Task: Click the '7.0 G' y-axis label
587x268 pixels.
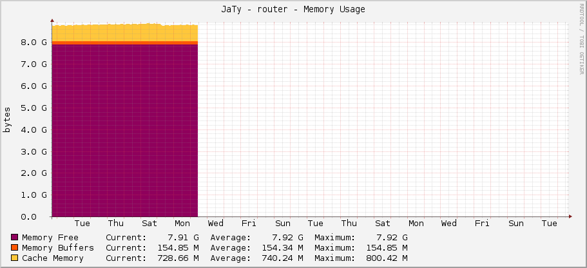Action: click(34, 64)
